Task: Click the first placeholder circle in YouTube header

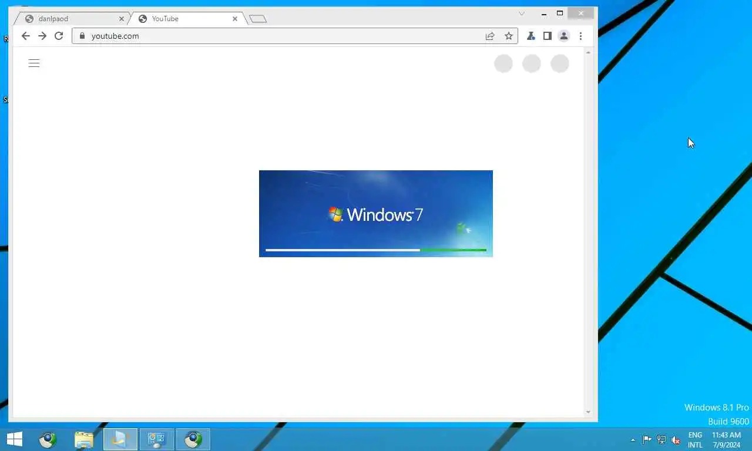Action: click(503, 63)
